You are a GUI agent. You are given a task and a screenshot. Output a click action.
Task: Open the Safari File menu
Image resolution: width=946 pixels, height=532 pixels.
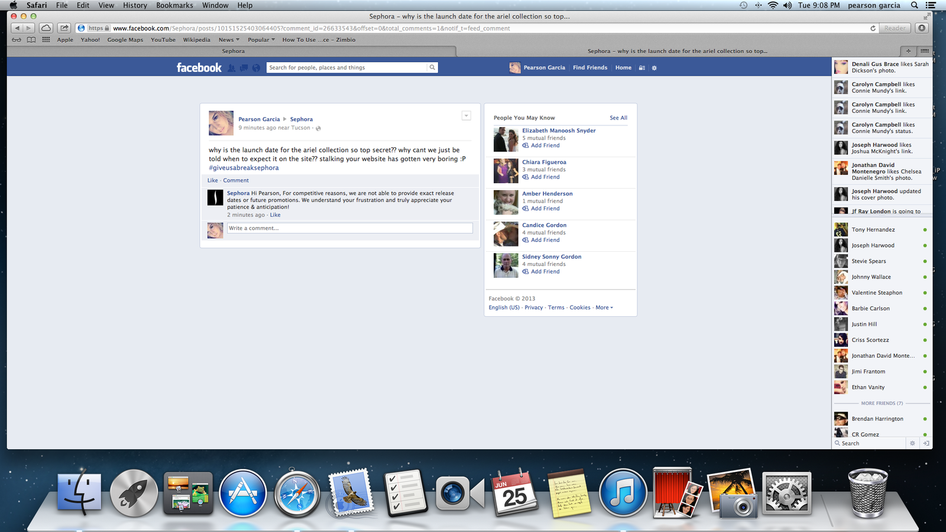[x=61, y=5]
